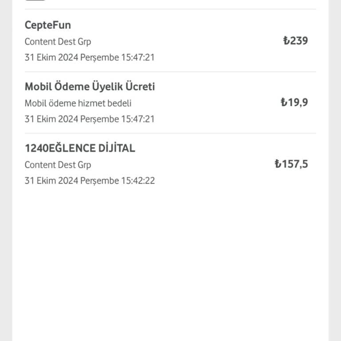Image resolution: width=341 pixels, height=341 pixels.
Task: Click the word Perşembe in the 15:42:22 line
Action: pos(99,181)
